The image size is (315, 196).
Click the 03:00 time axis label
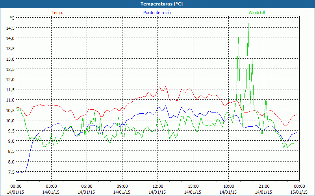(51, 187)
